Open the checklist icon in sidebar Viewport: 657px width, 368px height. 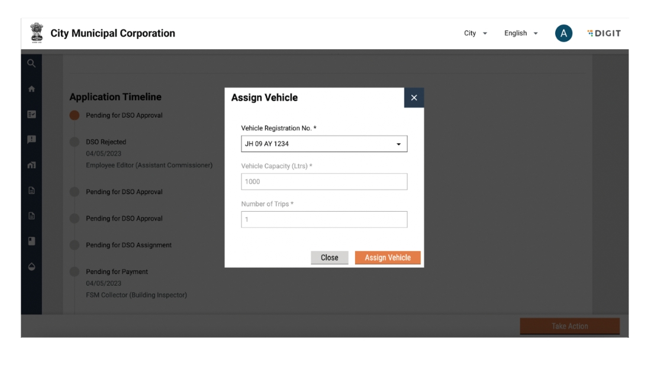pyautogui.click(x=31, y=115)
